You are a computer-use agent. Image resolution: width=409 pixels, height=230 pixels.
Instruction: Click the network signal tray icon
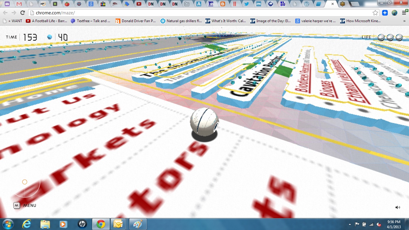[x=372, y=224]
